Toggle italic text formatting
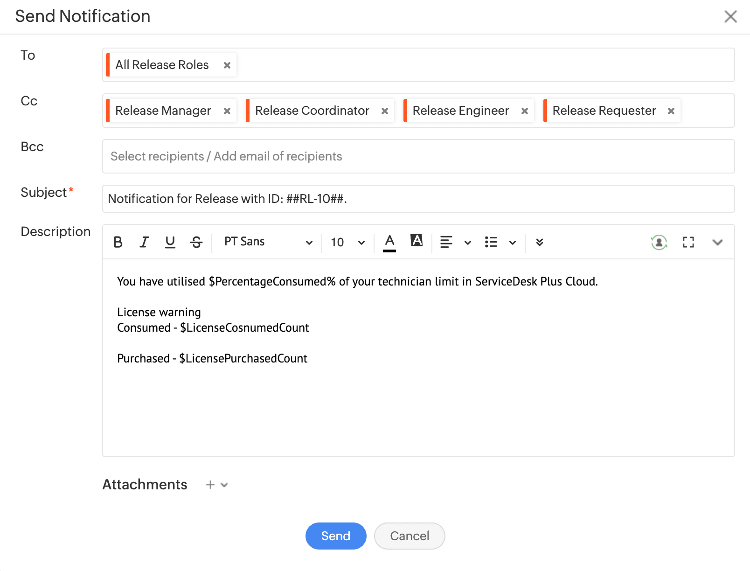The height and width of the screenshot is (571, 750). 144,242
